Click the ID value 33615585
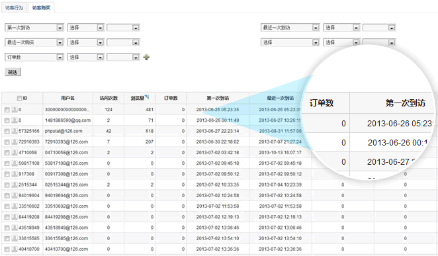Screen dimensions: 438x256 [29, 238]
